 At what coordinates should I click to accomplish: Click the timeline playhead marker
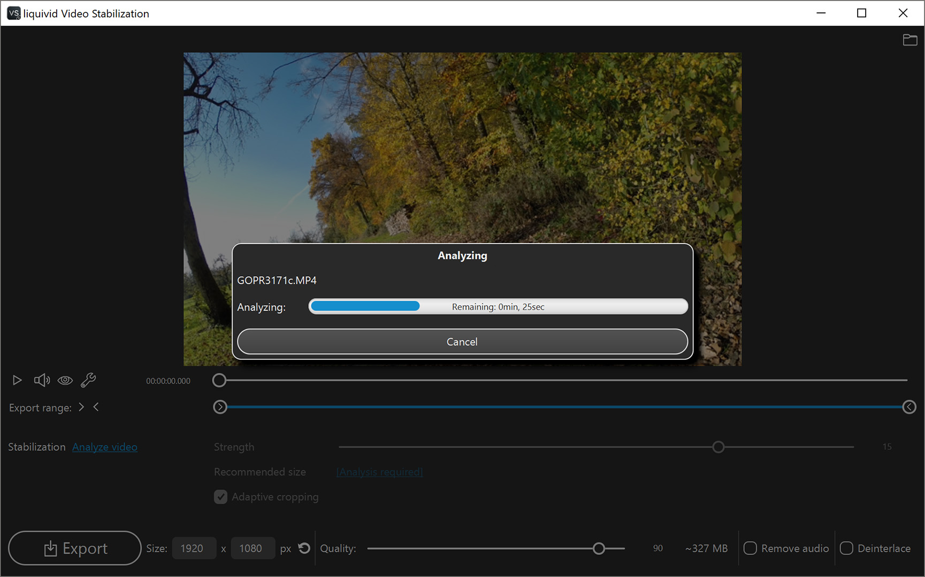219,380
